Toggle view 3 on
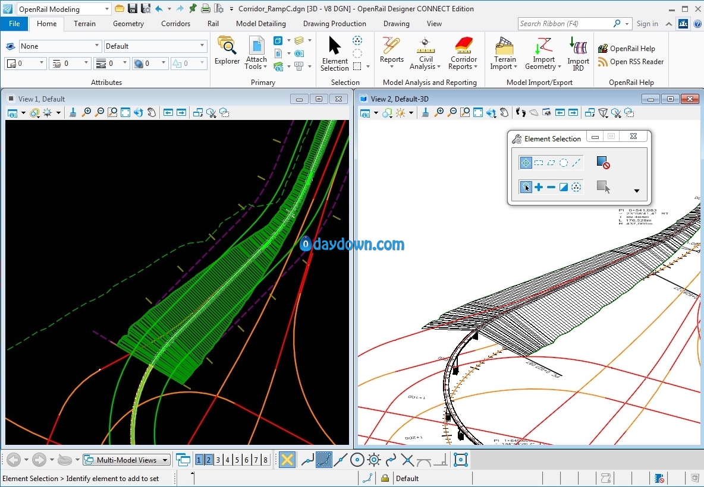The width and height of the screenshot is (704, 487). [218, 460]
